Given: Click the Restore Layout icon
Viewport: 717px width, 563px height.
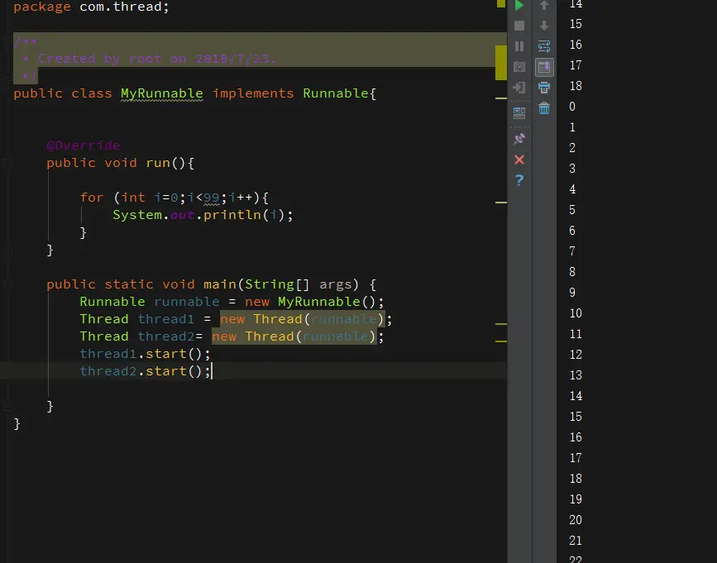Looking at the screenshot, I should [519, 113].
